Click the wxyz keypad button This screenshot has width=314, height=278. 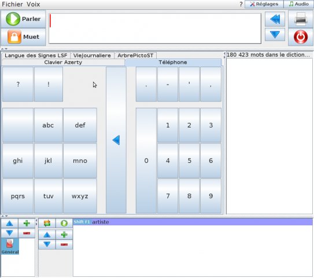pyautogui.click(x=80, y=196)
